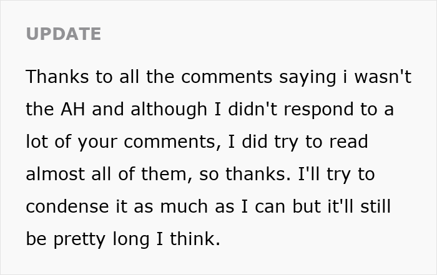The width and height of the screenshot is (437, 275).
Task: Click the word "your"
Action: click(x=90, y=142)
